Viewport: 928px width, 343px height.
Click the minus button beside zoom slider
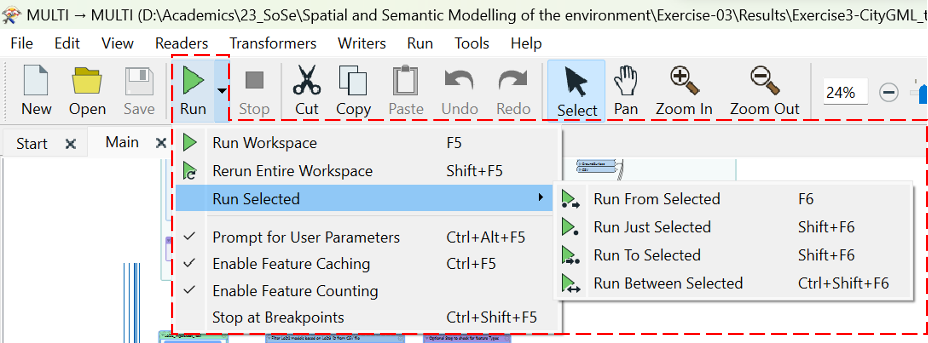point(889,92)
